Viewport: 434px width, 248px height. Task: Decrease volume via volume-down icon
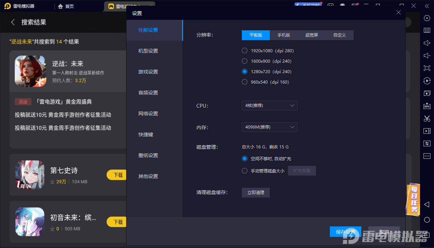click(427, 55)
